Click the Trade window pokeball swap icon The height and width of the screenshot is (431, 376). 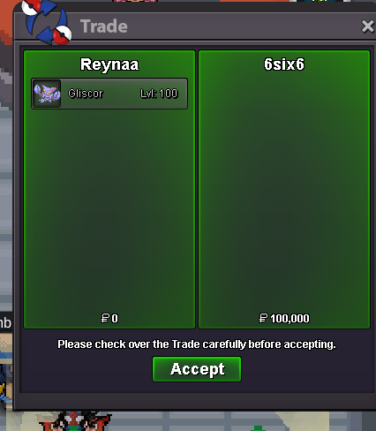point(47,22)
